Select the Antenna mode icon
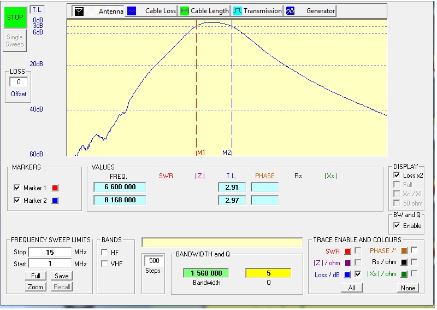The image size is (437, 310). [x=79, y=11]
